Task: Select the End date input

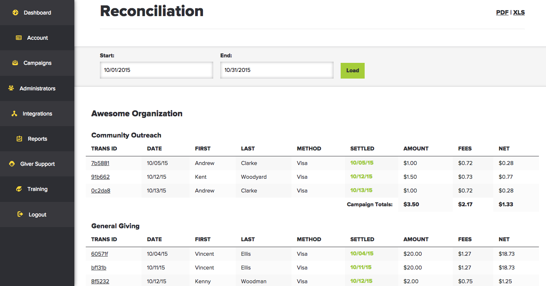Action: pyautogui.click(x=277, y=70)
